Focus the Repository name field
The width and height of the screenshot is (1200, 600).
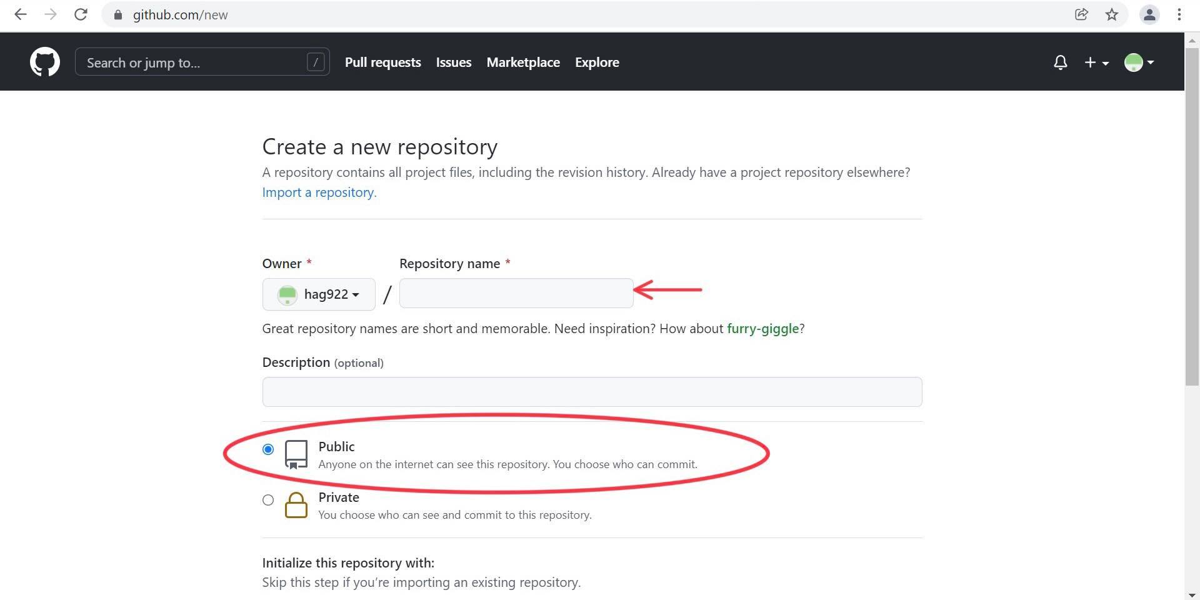(516, 293)
